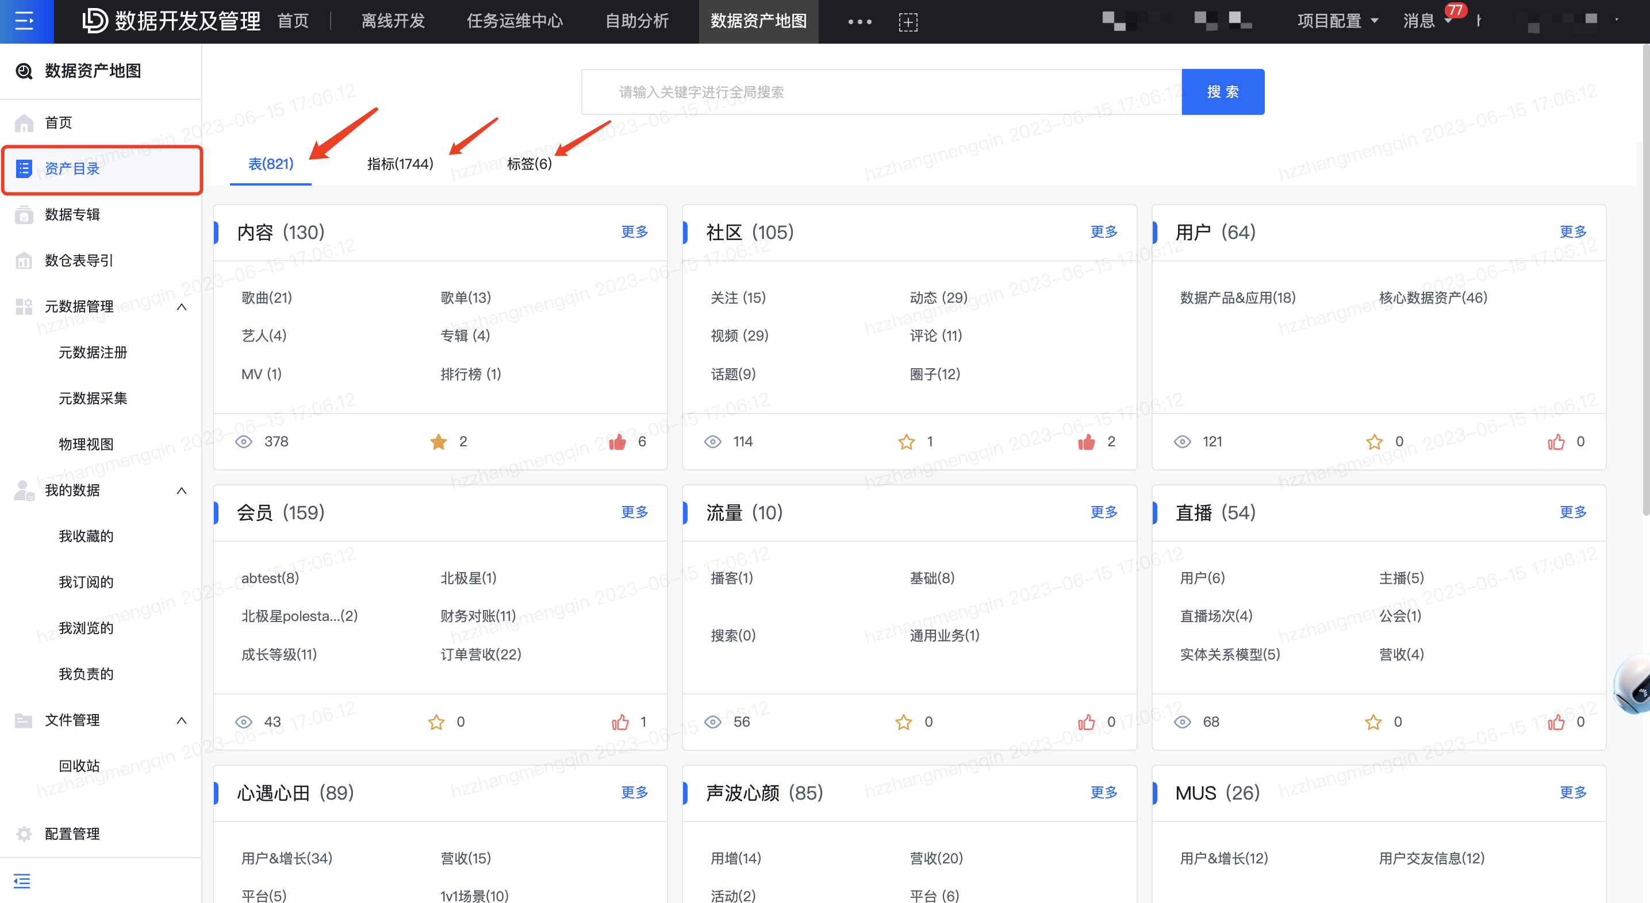Open 任务运维中心 in top navigation
This screenshot has width=1650, height=903.
515,21
